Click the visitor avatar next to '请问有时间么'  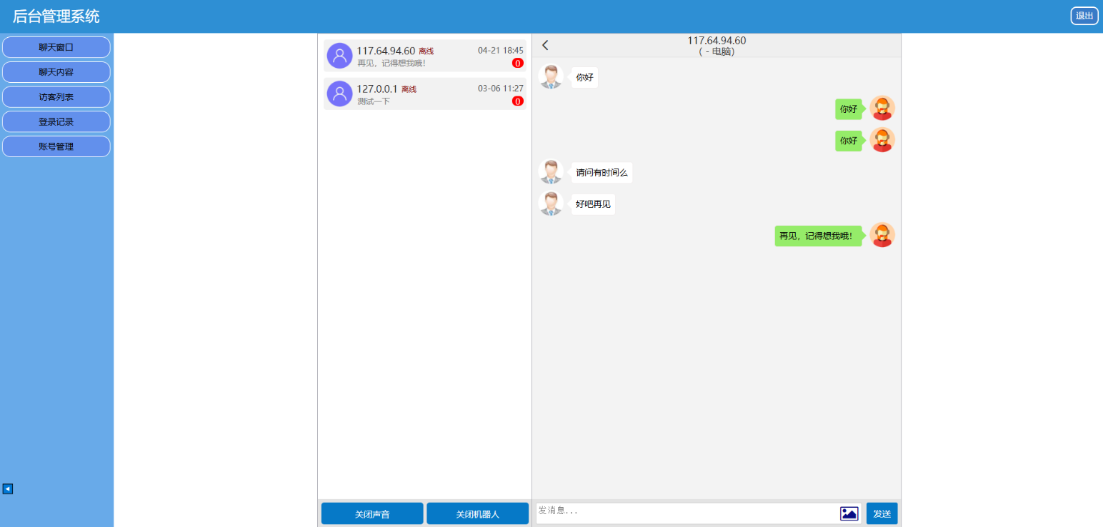tap(551, 172)
